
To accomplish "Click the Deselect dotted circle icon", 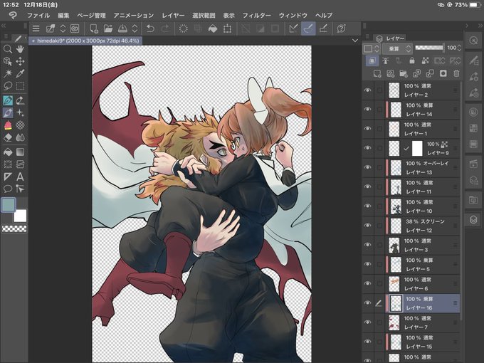I will click(184, 28).
